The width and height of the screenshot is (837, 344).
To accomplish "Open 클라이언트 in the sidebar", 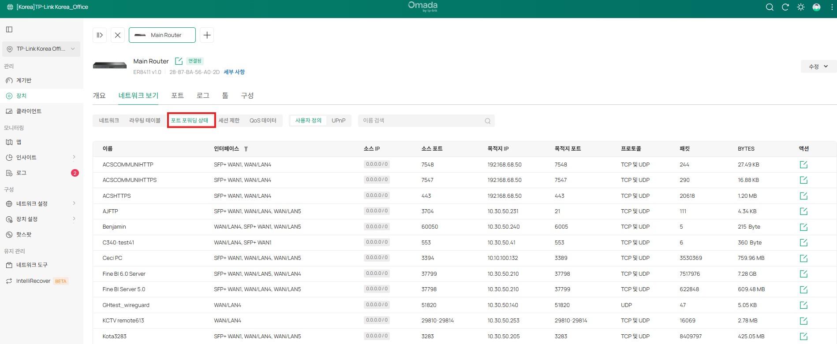I will (x=29, y=111).
